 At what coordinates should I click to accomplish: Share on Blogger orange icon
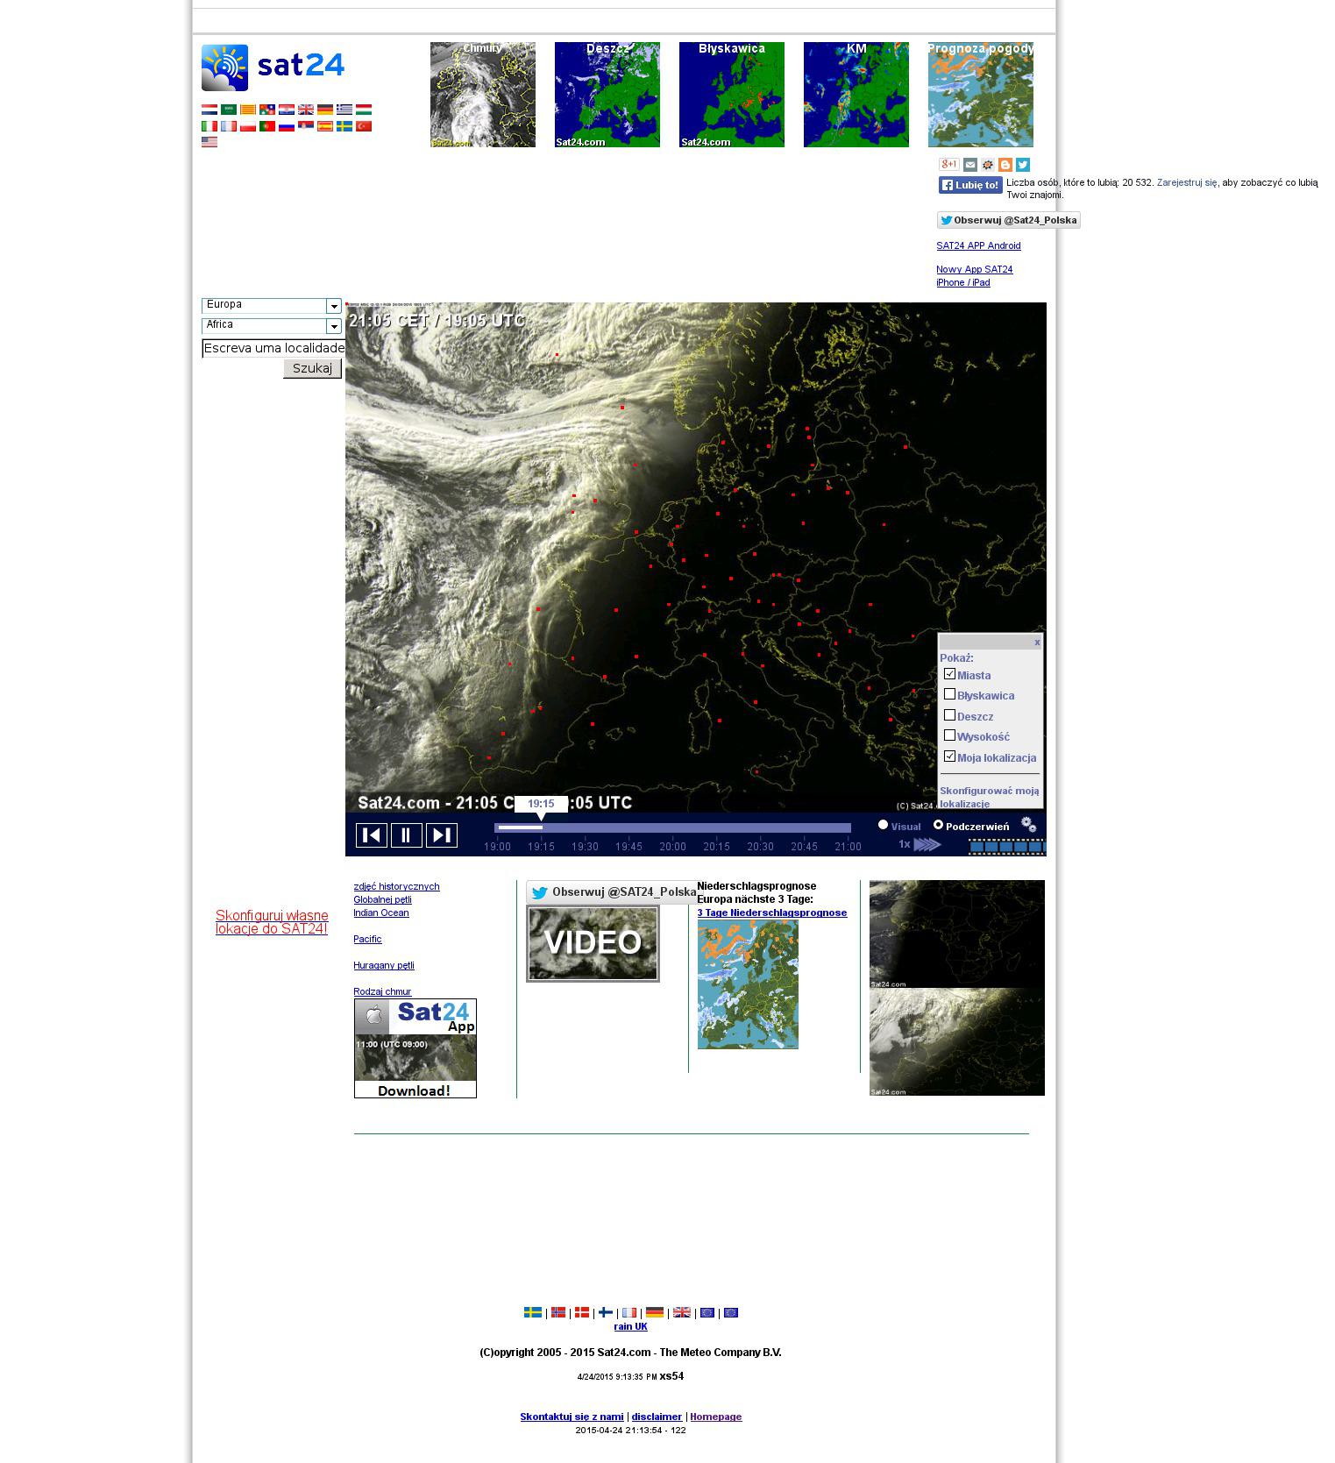1005,165
